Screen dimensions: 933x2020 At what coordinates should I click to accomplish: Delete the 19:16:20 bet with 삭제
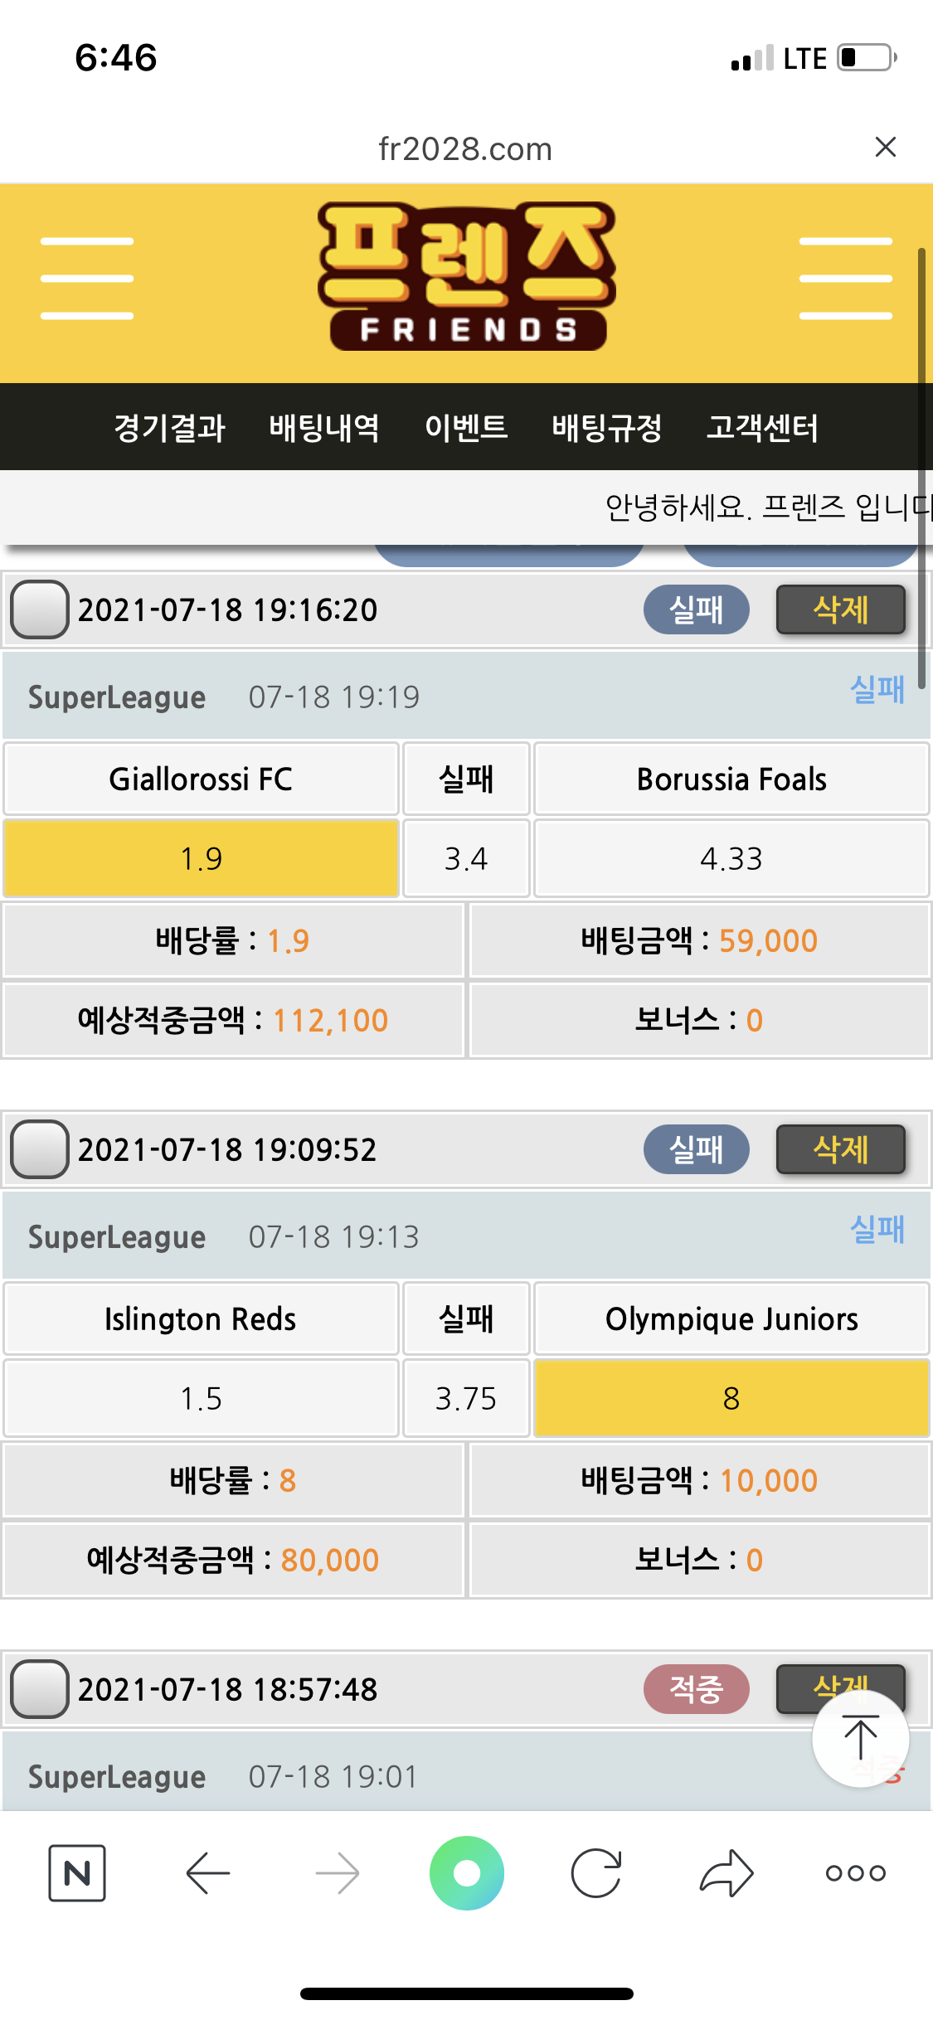(x=840, y=609)
